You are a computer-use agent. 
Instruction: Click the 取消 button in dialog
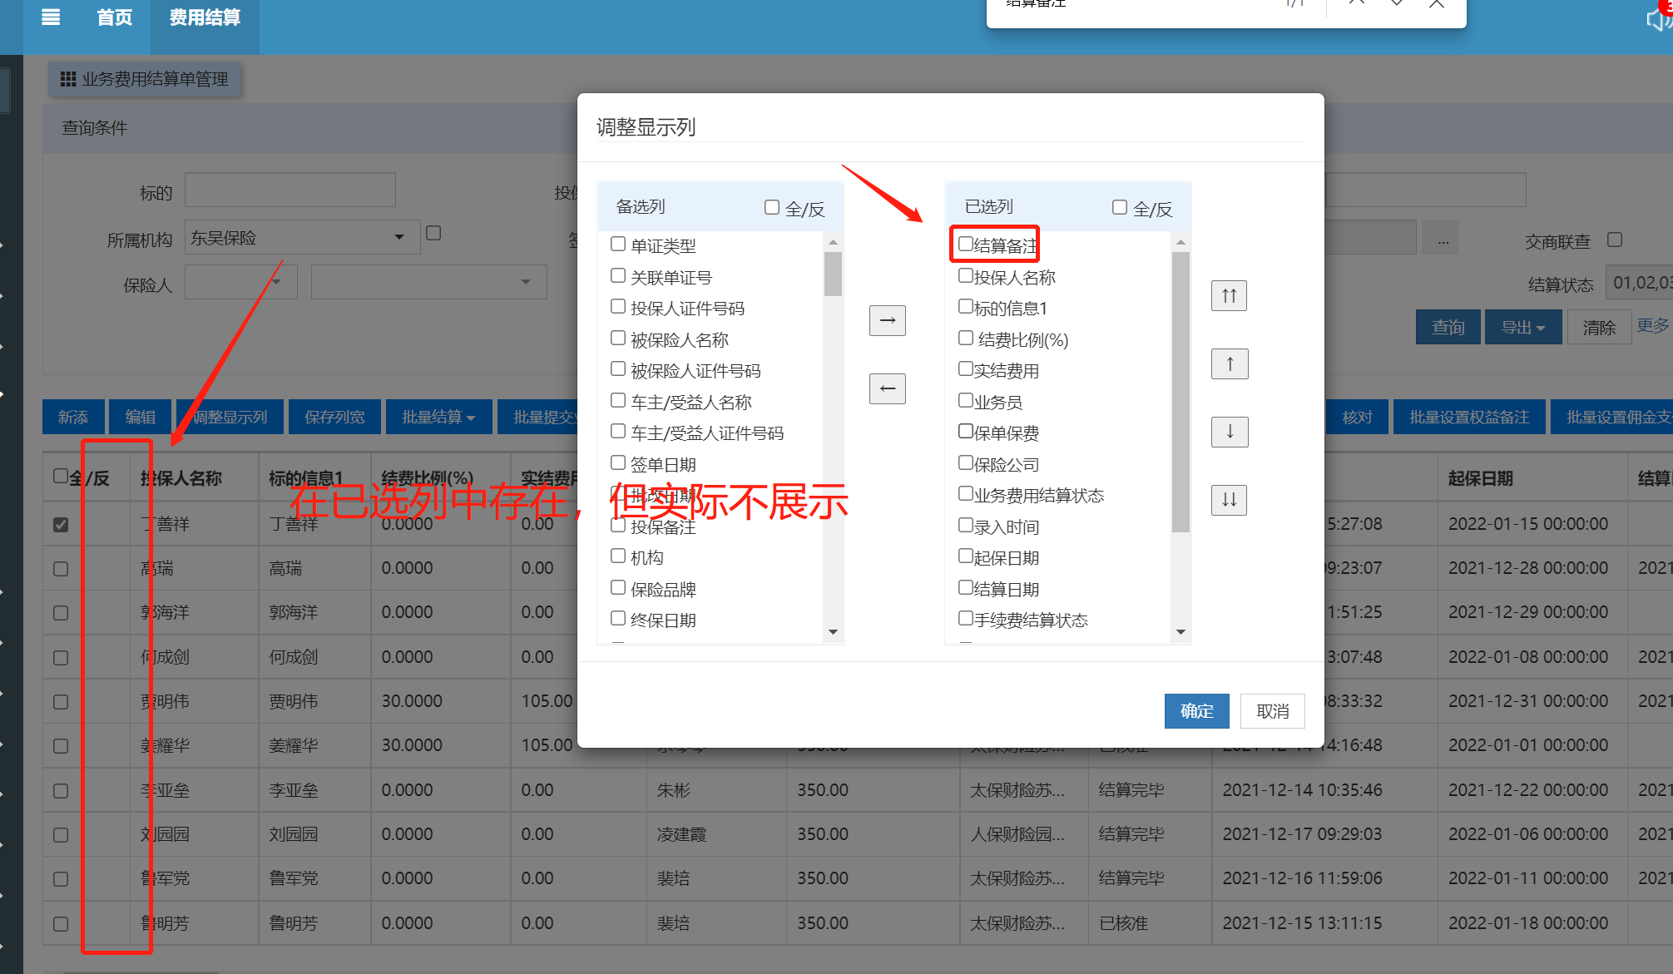(1272, 711)
